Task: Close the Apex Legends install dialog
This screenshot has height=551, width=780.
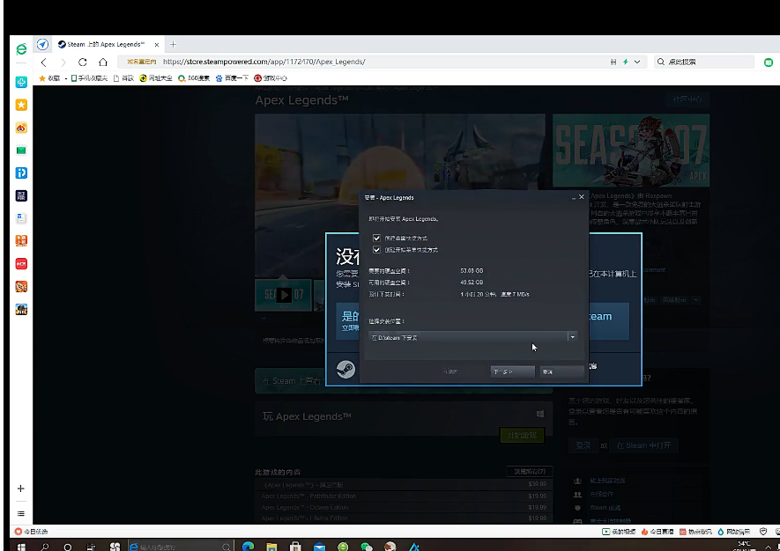Action: (582, 197)
